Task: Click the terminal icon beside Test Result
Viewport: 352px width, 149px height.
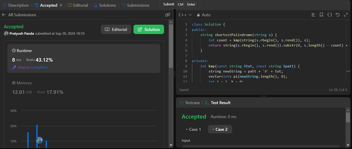Action: [x=207, y=103]
